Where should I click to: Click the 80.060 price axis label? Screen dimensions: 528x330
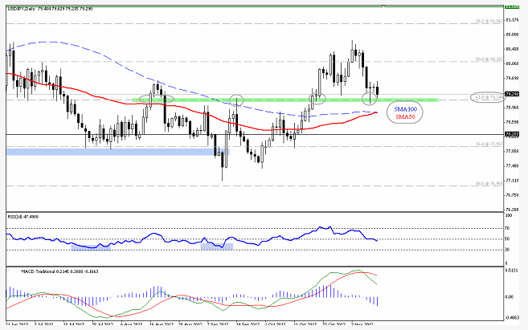coord(512,63)
